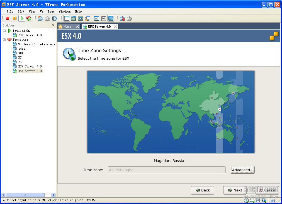
Task: Open the VM menu
Action: [x=42, y=11]
